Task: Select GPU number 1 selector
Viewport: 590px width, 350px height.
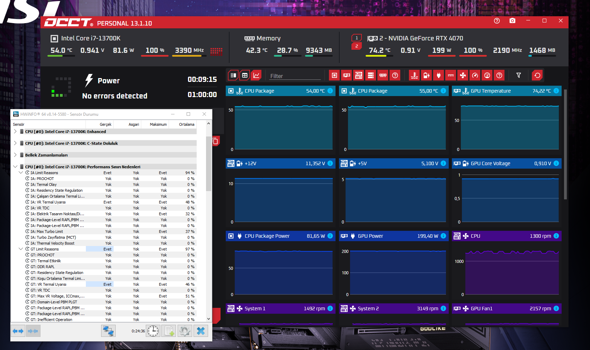Action: click(357, 38)
